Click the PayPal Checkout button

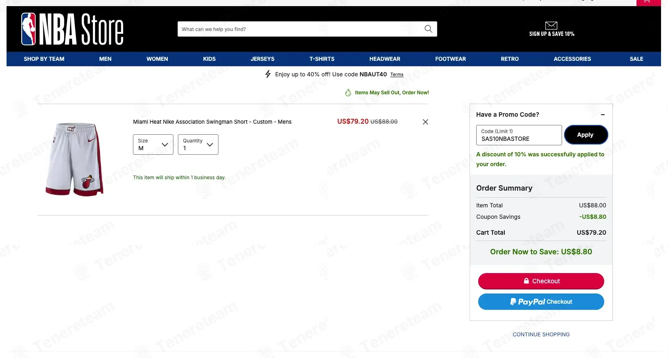pos(541,302)
